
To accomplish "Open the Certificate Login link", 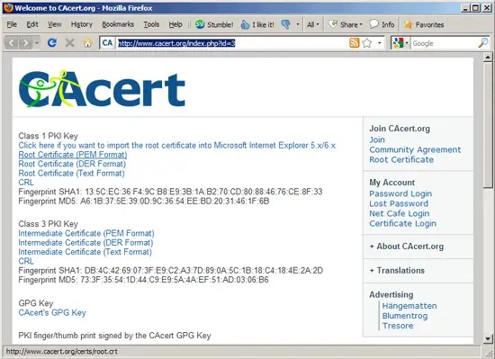I will (403, 224).
